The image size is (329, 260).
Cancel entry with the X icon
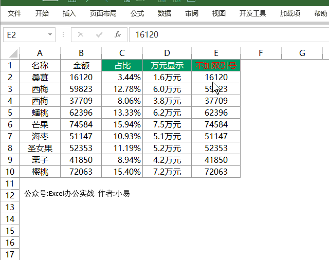81,34
